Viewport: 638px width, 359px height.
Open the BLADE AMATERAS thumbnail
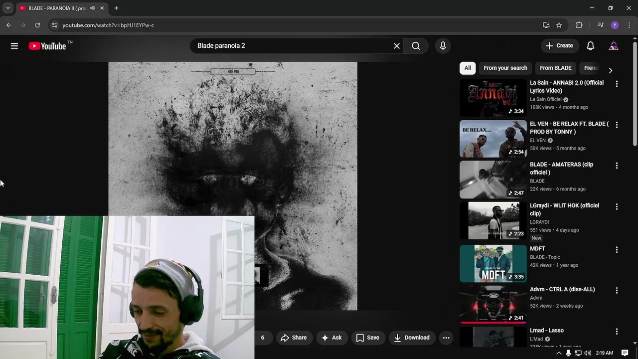click(x=493, y=179)
